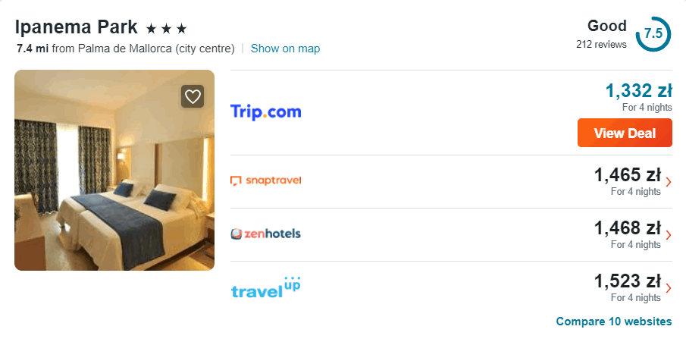Open the zenhotels deal chevron arrow
The width and height of the screenshot is (686, 342).
(x=668, y=235)
